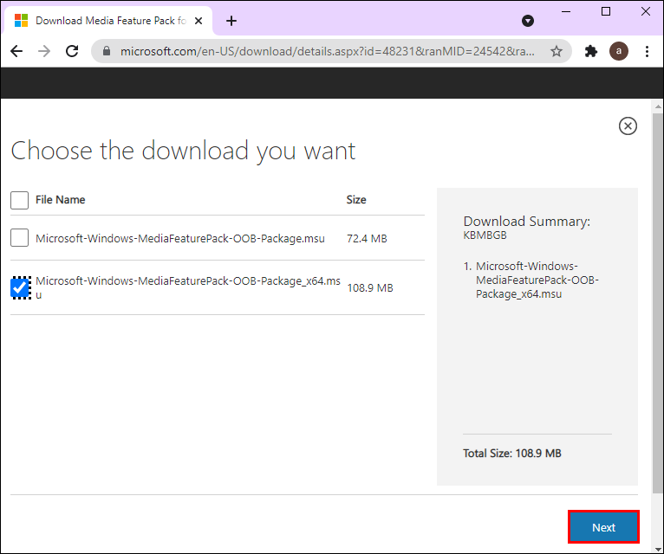The width and height of the screenshot is (664, 554).
Task: Click the Microsoft-Windows-MediaFeaturePack-OOB-Package.msu file name
Action: (x=180, y=239)
